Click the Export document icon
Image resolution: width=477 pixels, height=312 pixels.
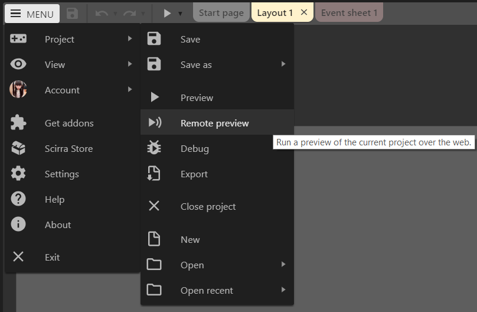pos(153,174)
